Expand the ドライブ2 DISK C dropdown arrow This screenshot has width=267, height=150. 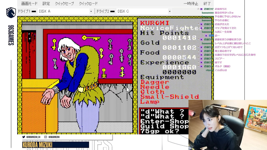tap(170, 11)
